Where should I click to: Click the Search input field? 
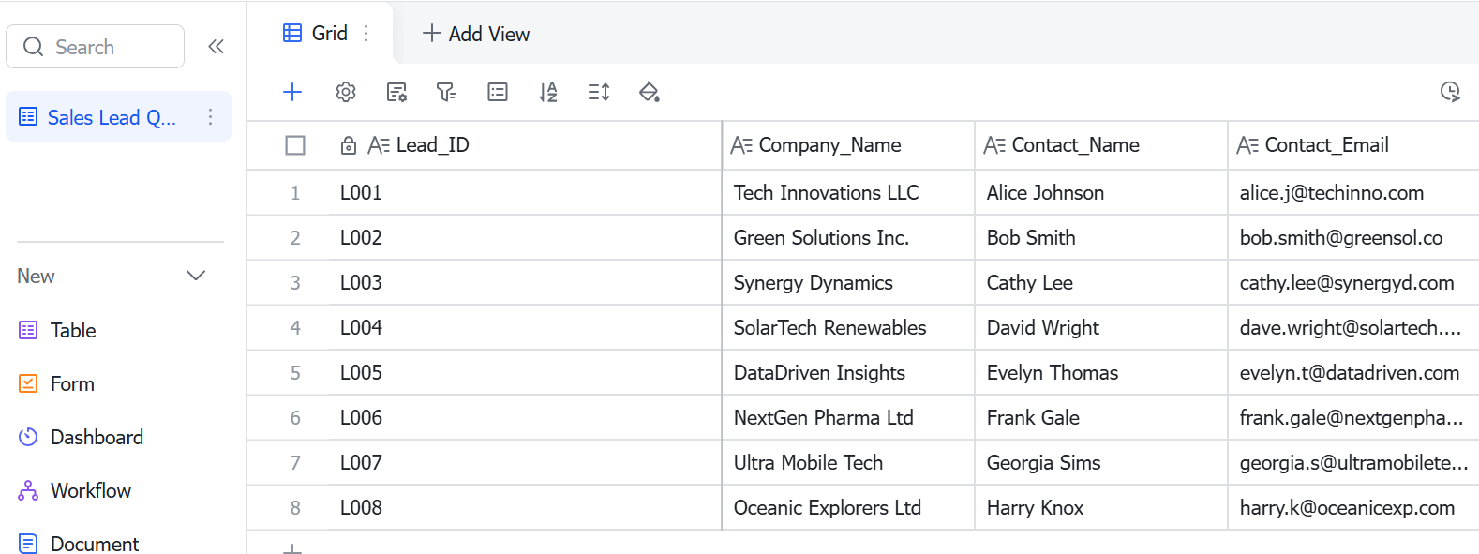[x=95, y=47]
